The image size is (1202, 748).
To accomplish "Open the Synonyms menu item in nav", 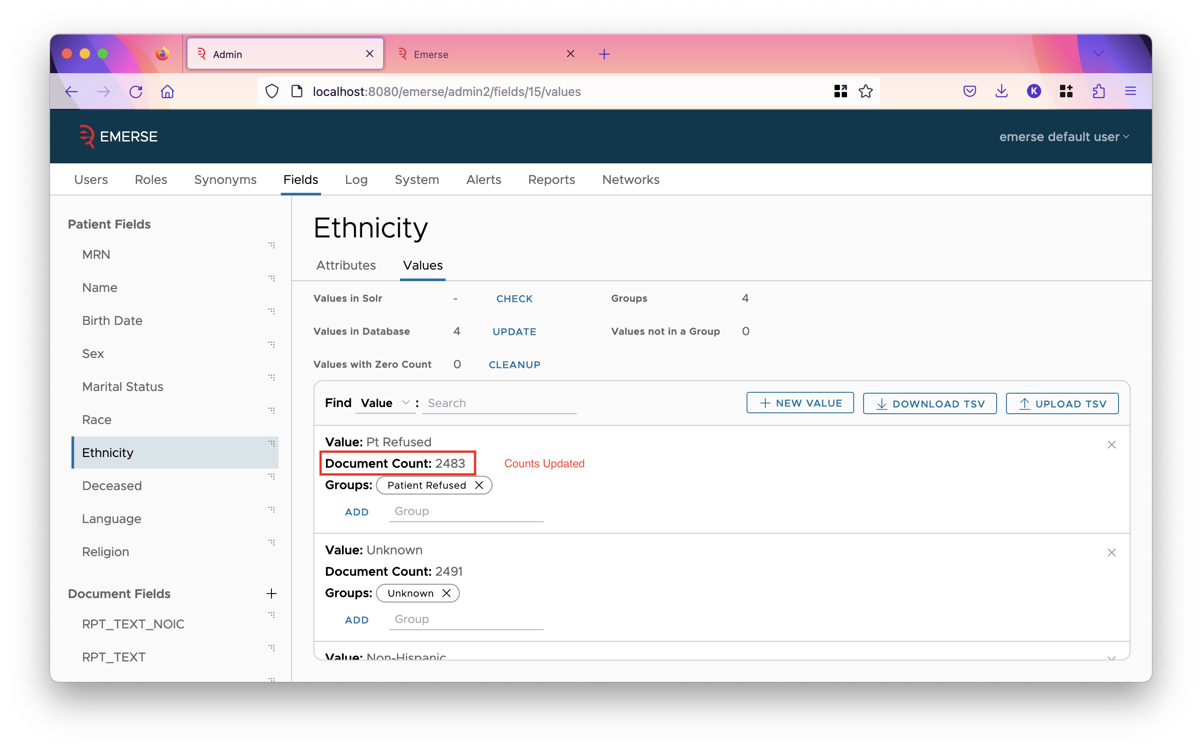I will click(225, 179).
